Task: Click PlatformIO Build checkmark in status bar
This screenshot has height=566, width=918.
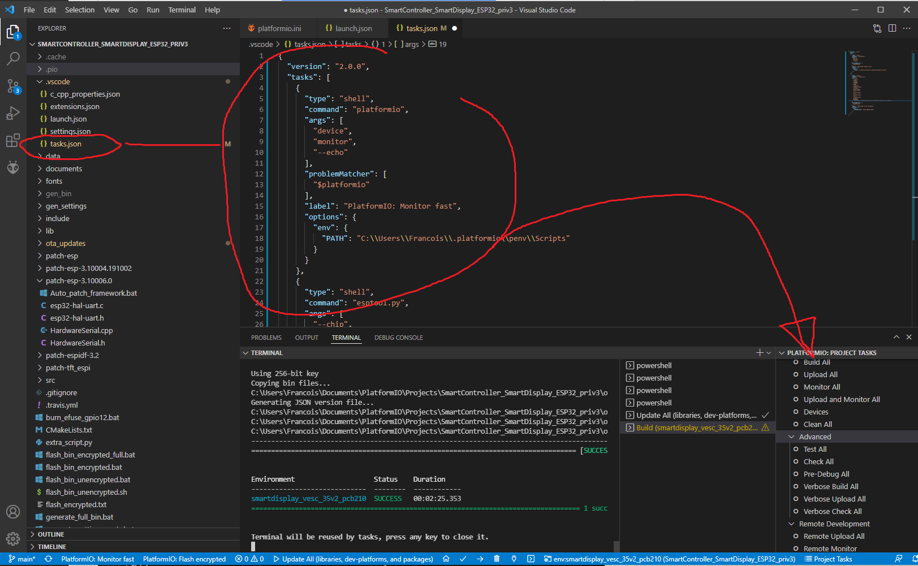Action: click(463, 559)
